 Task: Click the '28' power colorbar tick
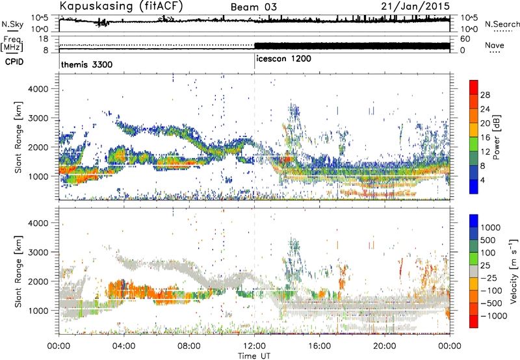coord(485,95)
